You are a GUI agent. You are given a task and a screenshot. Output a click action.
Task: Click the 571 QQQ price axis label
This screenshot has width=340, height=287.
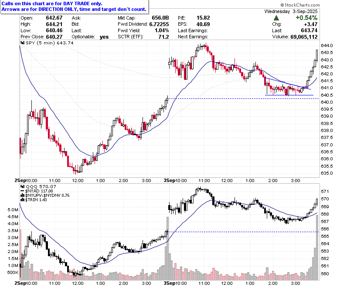pos(325,192)
